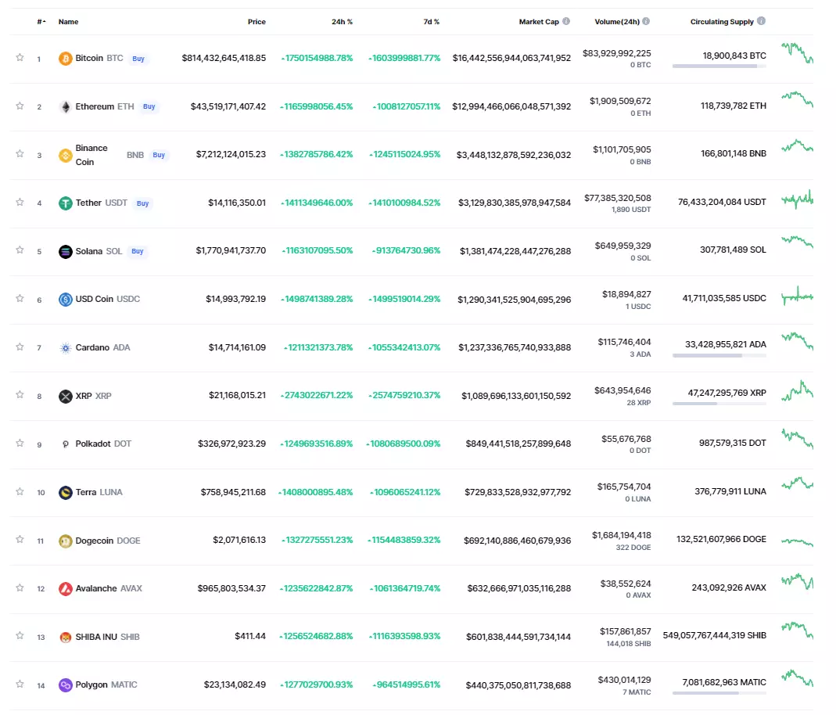Click the Buy button for Ethereum
The width and height of the screenshot is (836, 715).
pyautogui.click(x=149, y=106)
